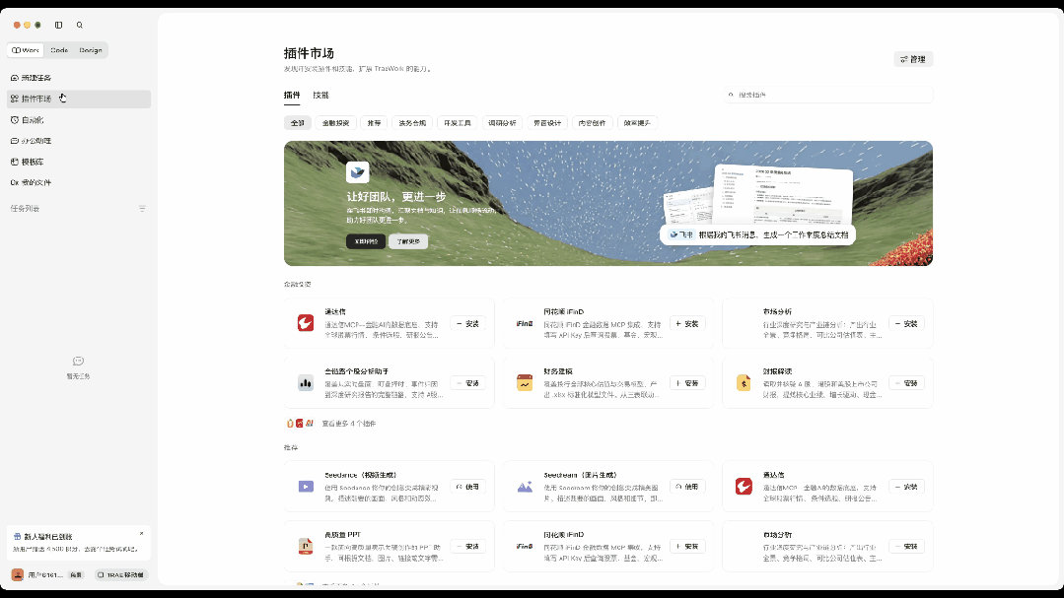Close the 新人福利 notification card

tap(141, 534)
